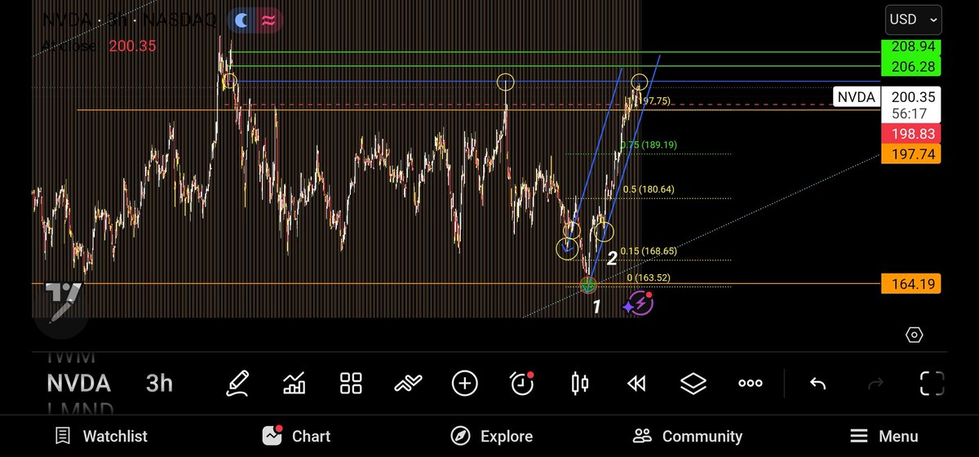This screenshot has width=979, height=457.
Task: Enter fullscreen chart mode
Action: (932, 383)
